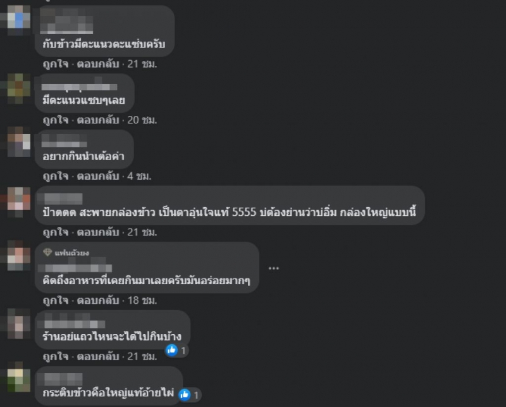
Task: Click thumbs-up reaction on กระติบข้าว comment
Action: click(189, 394)
